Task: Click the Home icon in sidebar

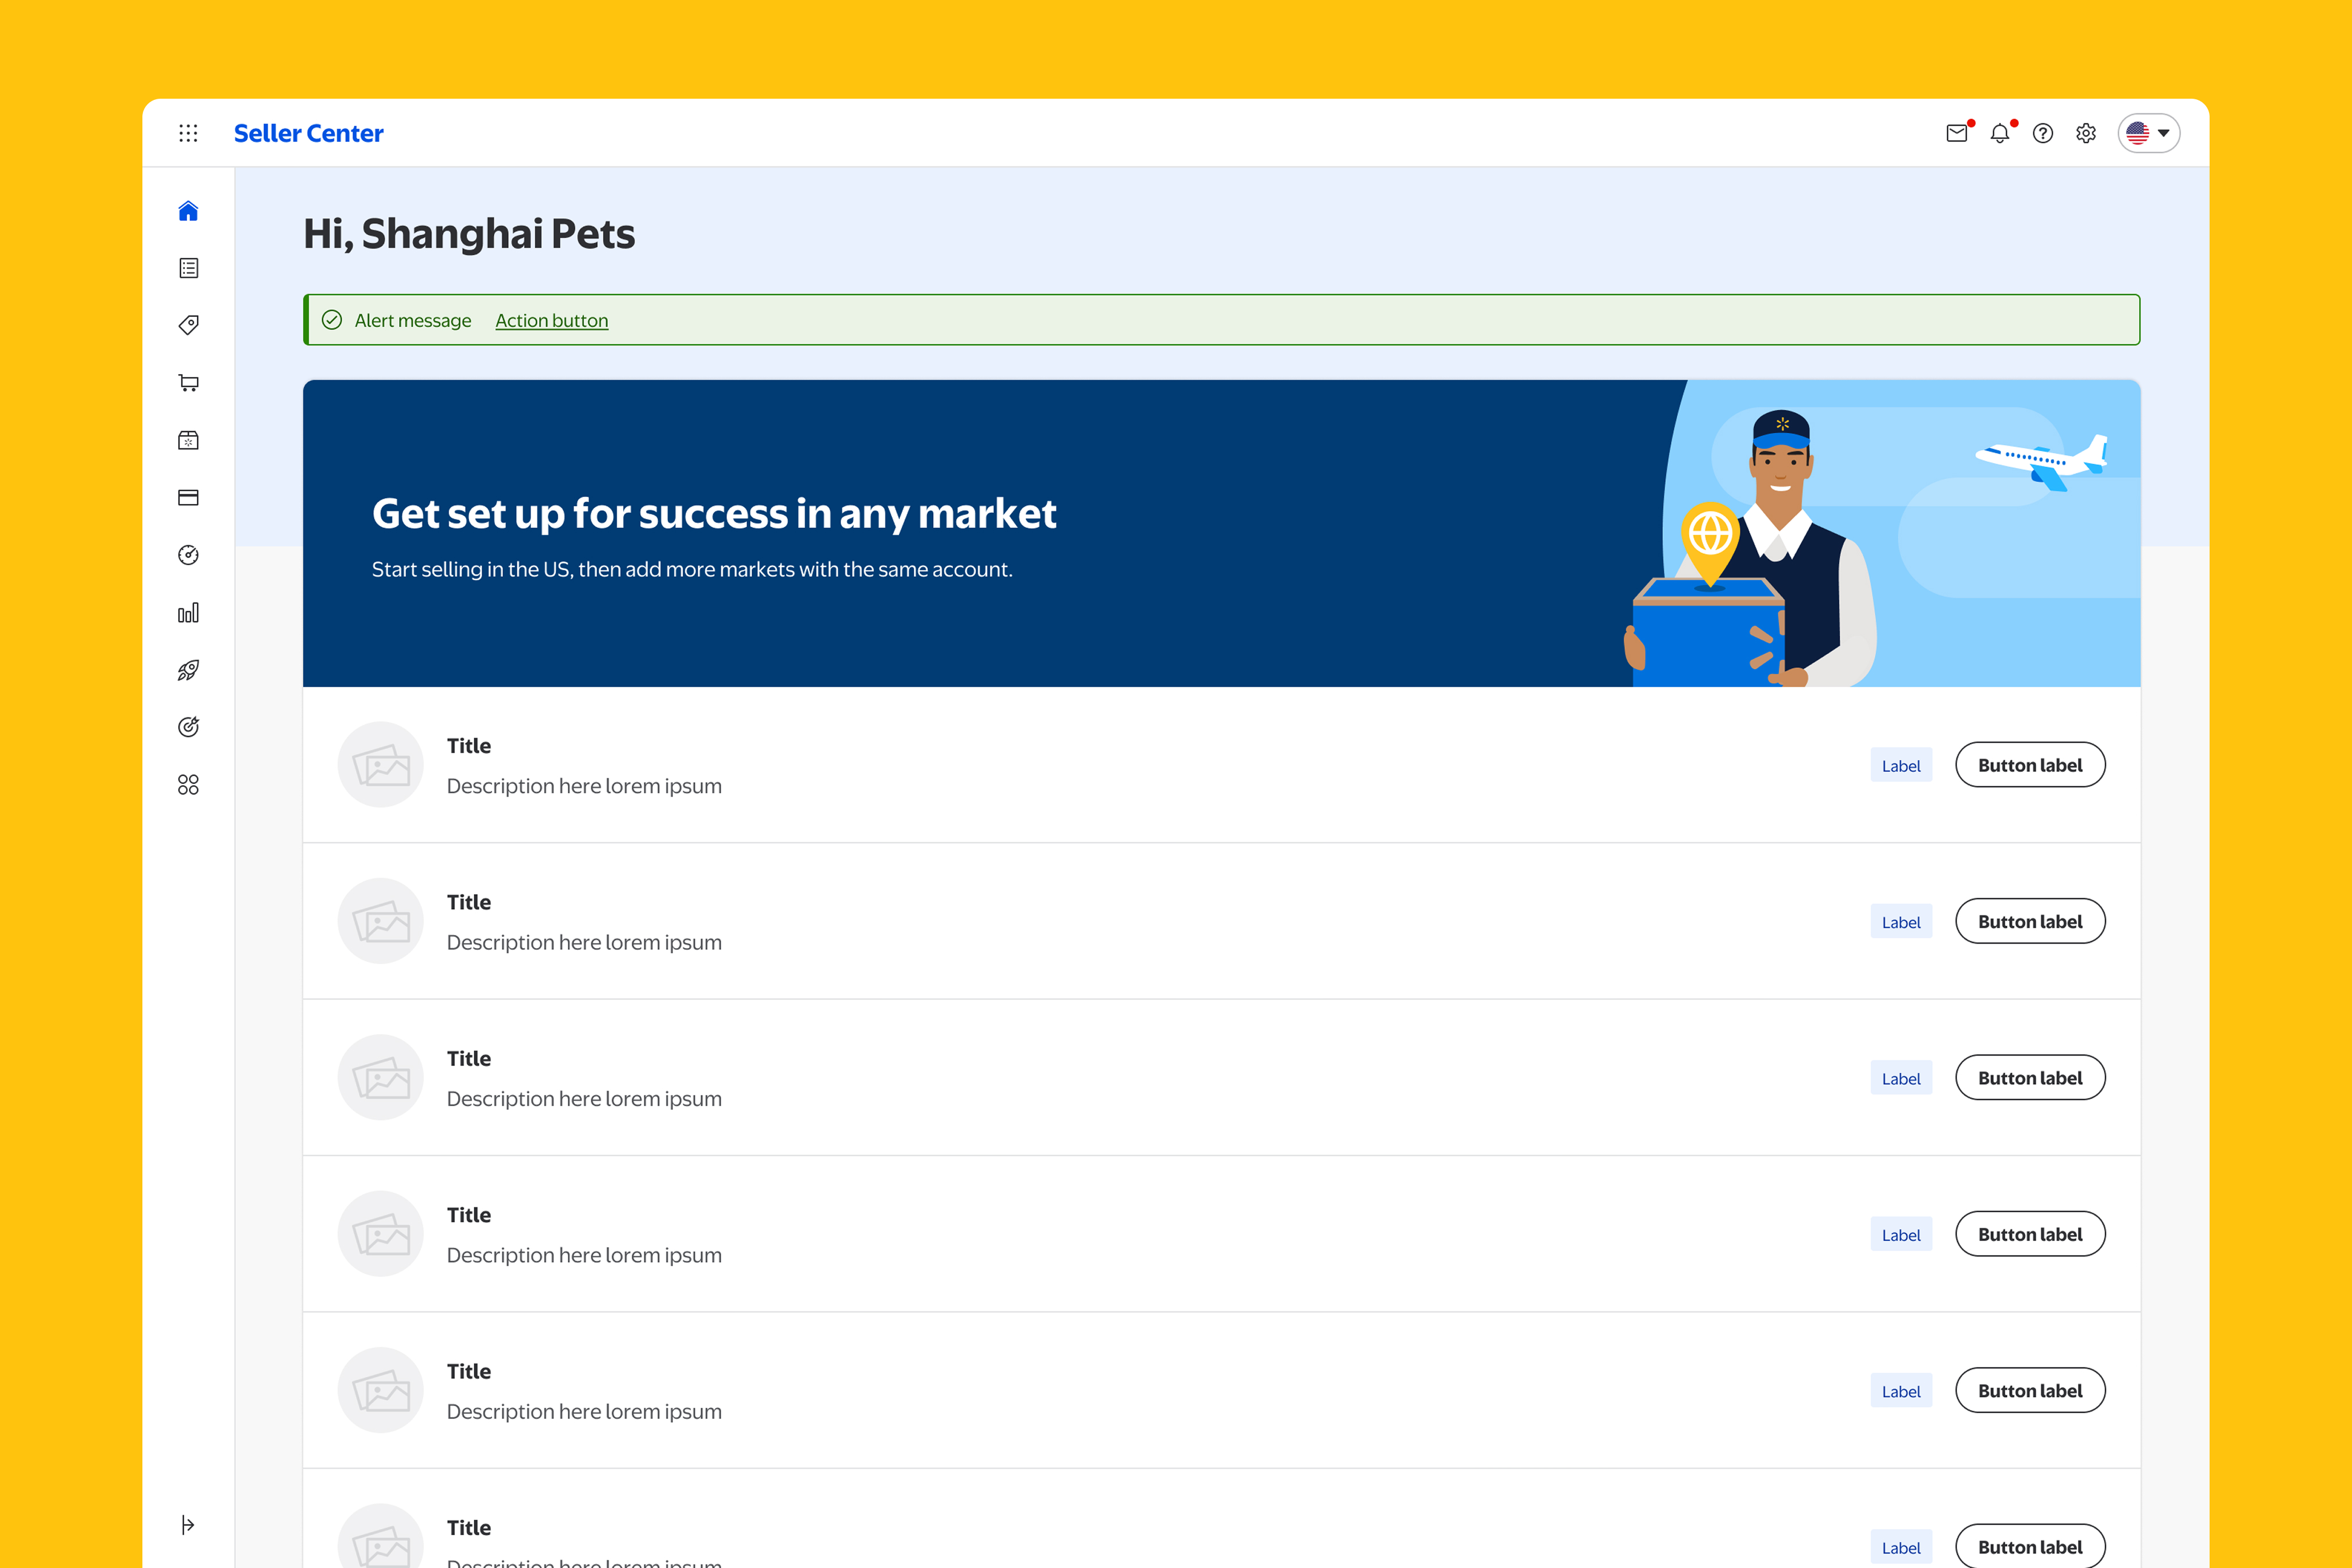Action: [188, 211]
